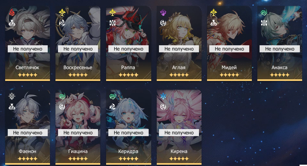Click the Imaginary element icon on Воскресенье card
307x166 pixels.
click(x=62, y=12)
